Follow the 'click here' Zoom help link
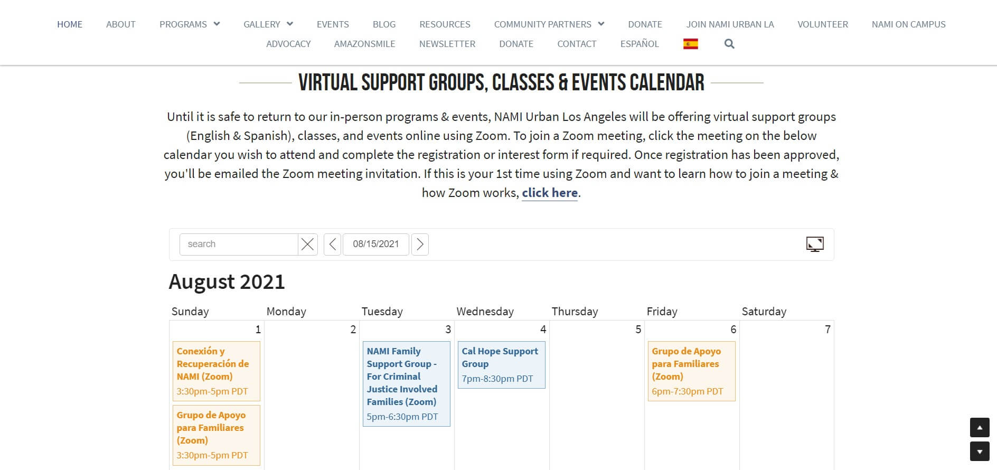 (550, 193)
